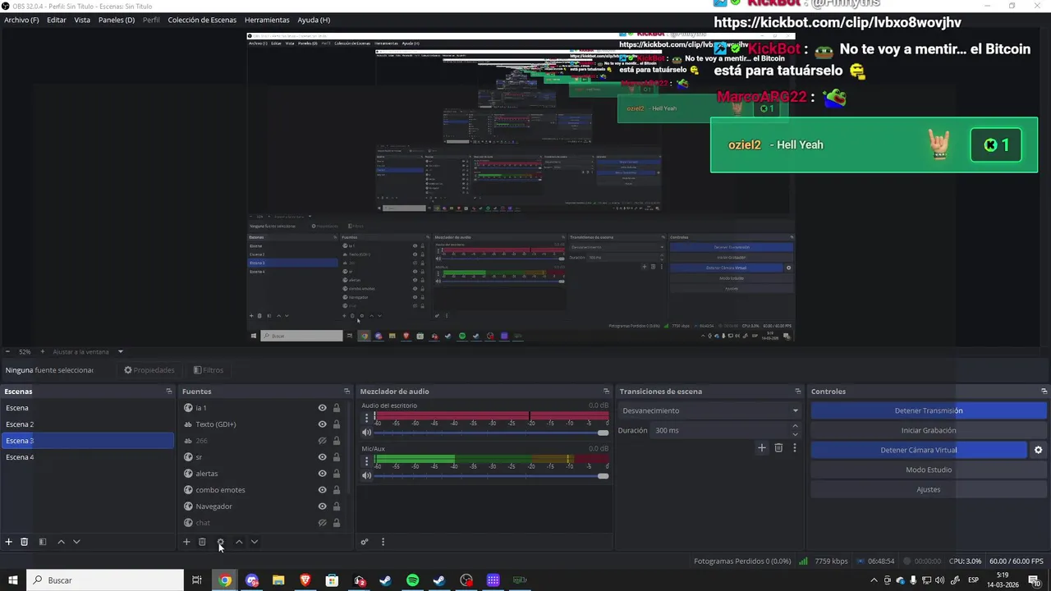
Task: Mute the Mic/Aux speaker icon
Action: 367,476
